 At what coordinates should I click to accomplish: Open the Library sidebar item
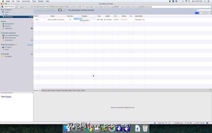tap(7, 12)
